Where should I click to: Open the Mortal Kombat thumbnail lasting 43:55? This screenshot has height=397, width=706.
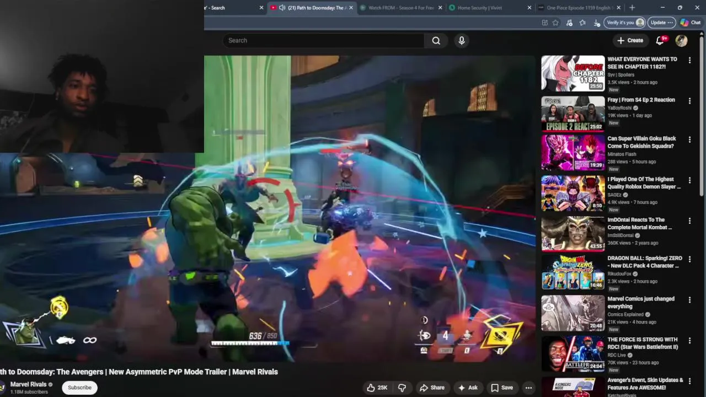tap(573, 234)
